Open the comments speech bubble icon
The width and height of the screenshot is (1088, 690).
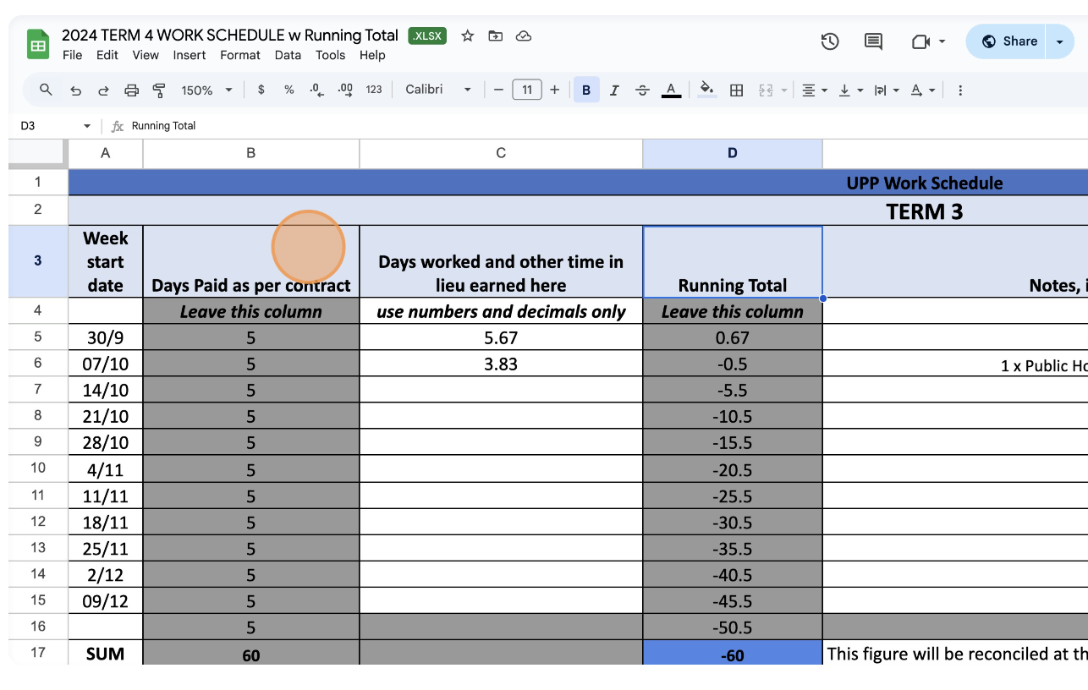(x=873, y=41)
